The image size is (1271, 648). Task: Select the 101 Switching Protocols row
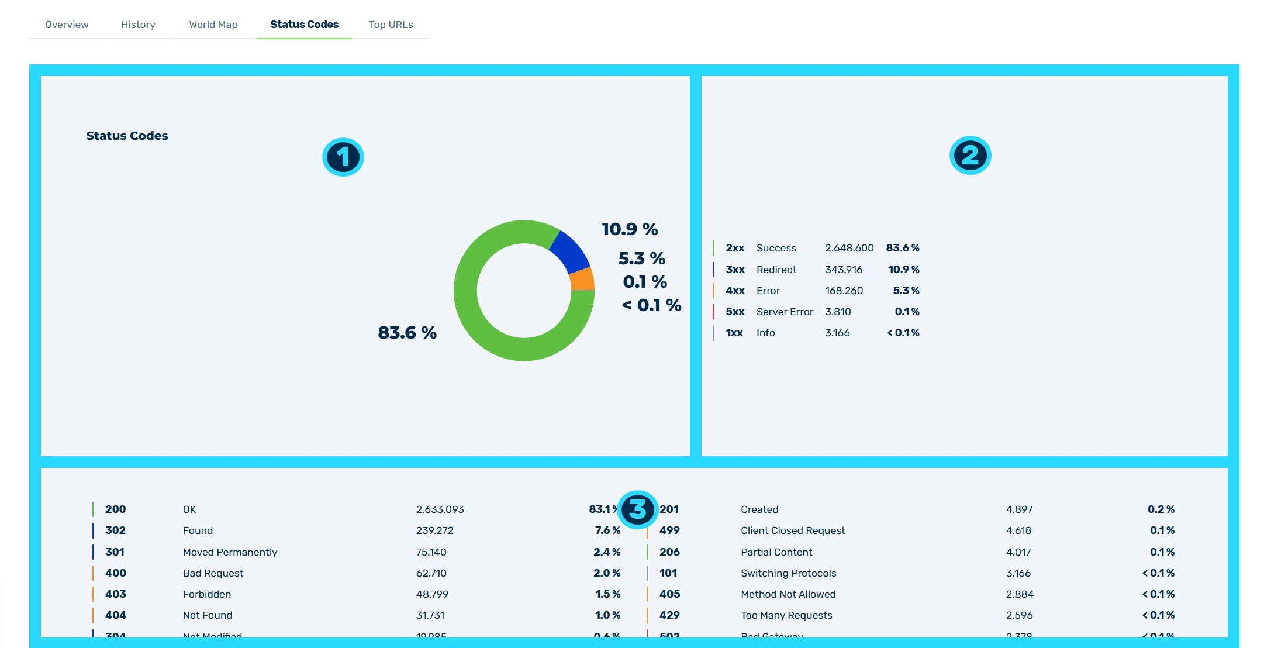point(911,573)
